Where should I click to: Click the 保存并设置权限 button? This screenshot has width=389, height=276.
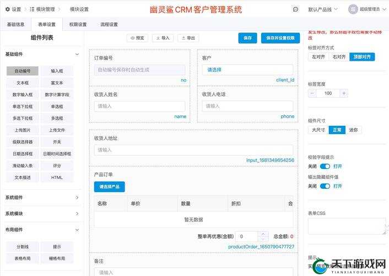click(x=280, y=38)
